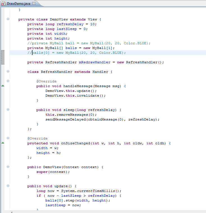Click the commented 'balls[0] = new MyBall' line
The width and height of the screenshot is (206, 213).
pos(77,53)
